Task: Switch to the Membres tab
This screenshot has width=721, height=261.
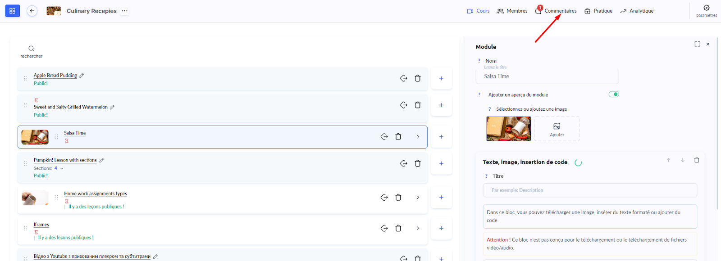Action: click(512, 11)
